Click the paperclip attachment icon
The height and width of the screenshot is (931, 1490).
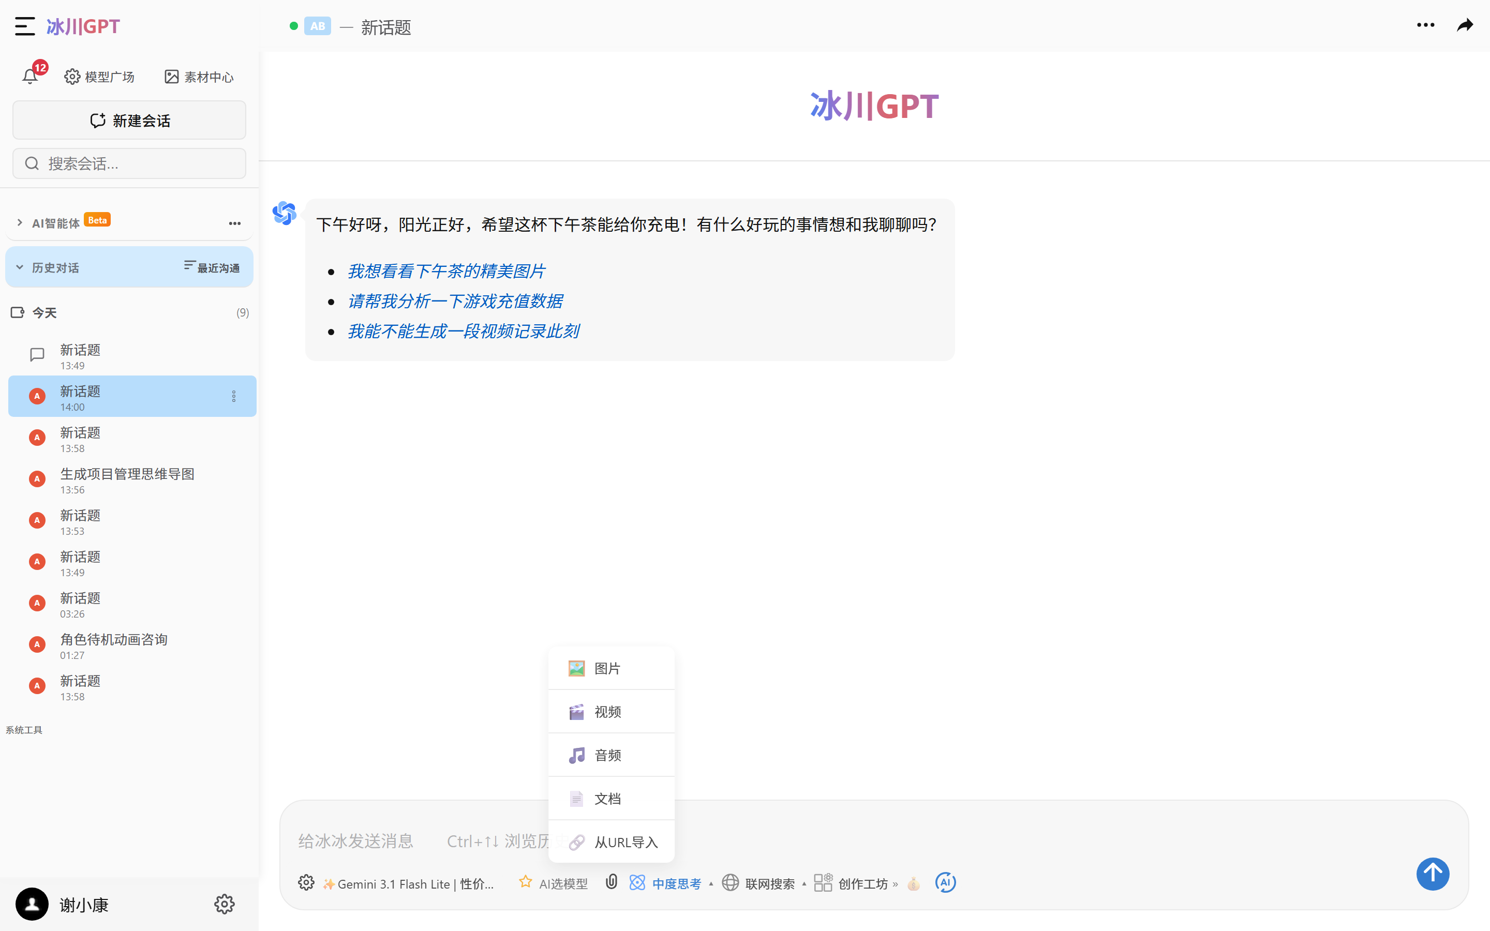(x=611, y=882)
